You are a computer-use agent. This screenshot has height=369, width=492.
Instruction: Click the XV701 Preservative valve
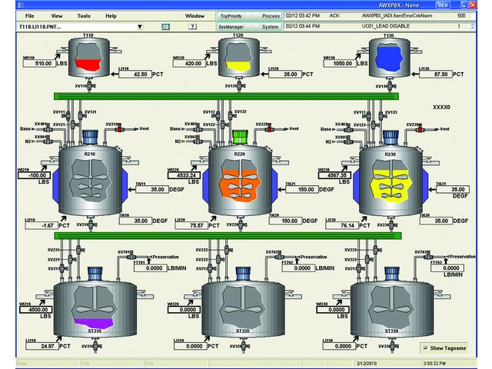(131, 257)
